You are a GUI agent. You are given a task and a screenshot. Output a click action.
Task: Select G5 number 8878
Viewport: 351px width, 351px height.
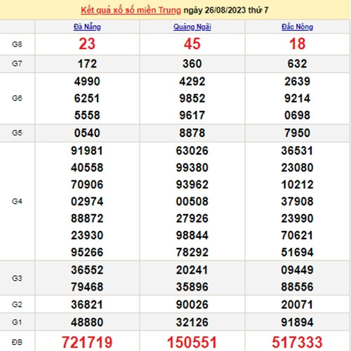pyautogui.click(x=192, y=133)
